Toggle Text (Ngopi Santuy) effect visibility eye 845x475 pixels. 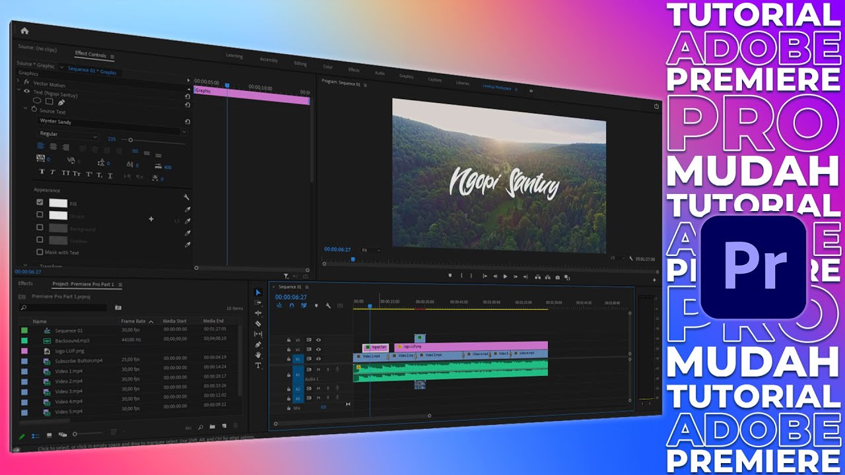coord(26,91)
